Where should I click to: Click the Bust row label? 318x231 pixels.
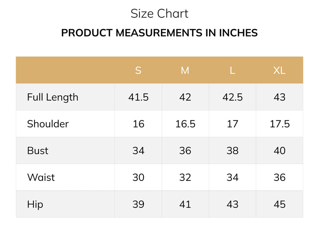coord(38,151)
